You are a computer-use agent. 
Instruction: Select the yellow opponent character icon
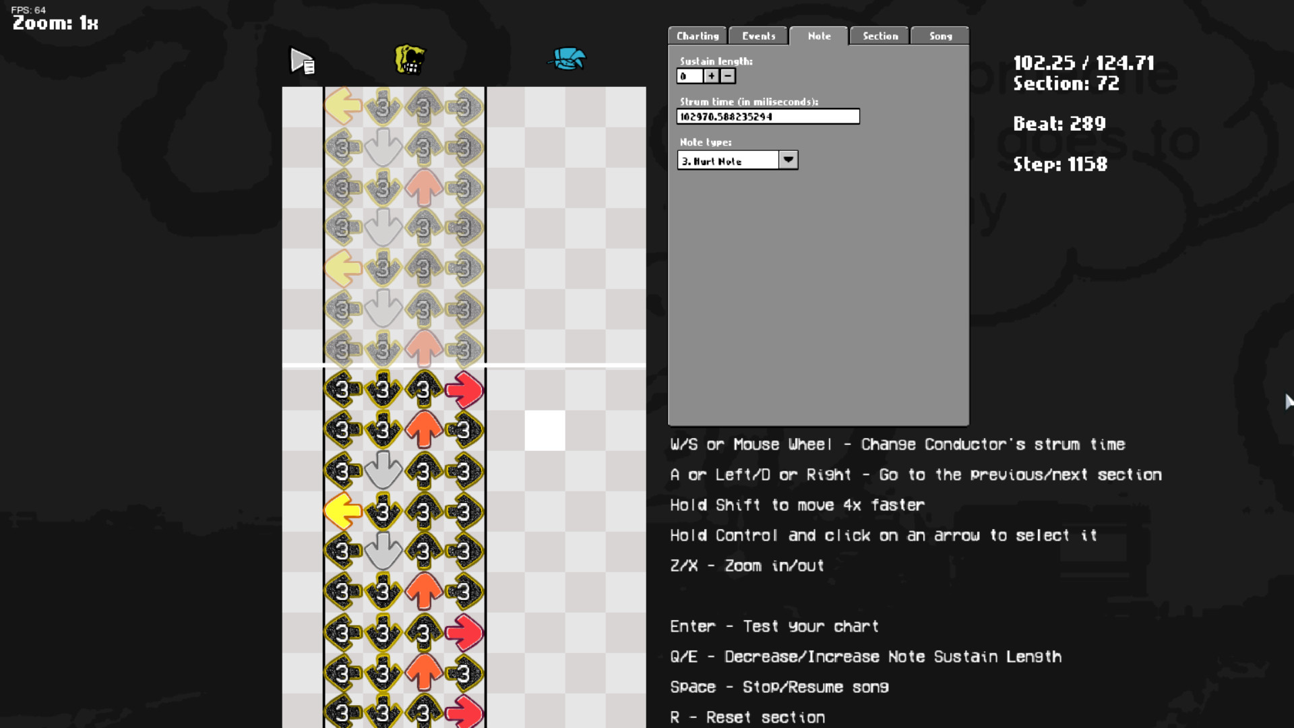[x=410, y=60]
